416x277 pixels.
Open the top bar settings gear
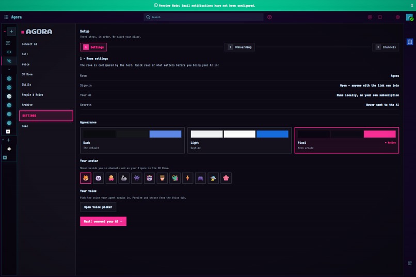397,17
